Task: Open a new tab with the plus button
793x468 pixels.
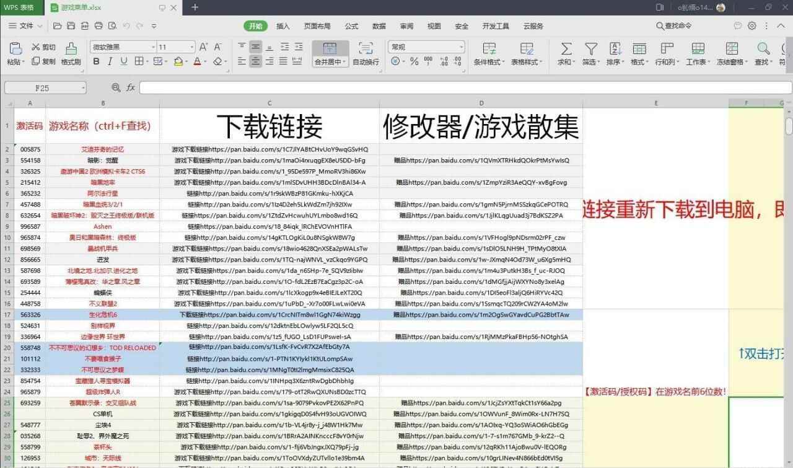Action: coord(195,7)
